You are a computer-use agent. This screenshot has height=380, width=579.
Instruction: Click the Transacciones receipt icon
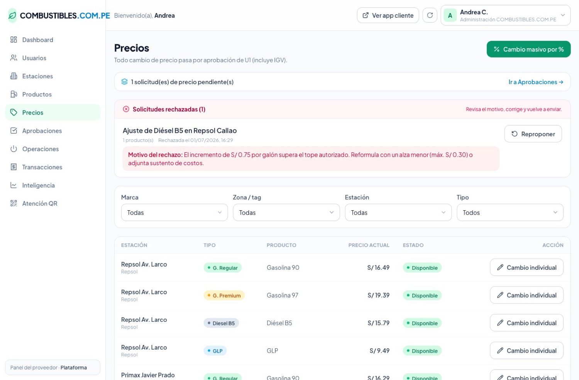[14, 167]
